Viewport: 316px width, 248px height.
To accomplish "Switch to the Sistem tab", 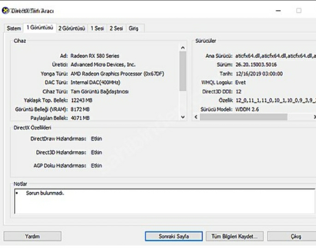I will [14, 29].
